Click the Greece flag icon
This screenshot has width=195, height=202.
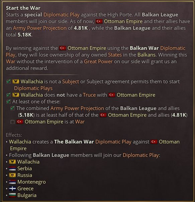coord(12,189)
